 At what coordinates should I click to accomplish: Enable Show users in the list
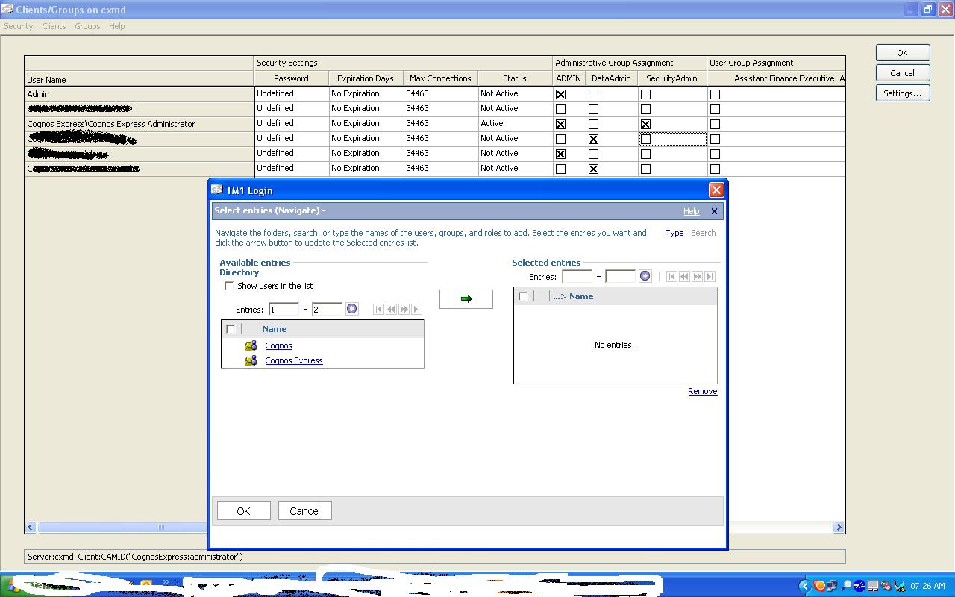[x=229, y=286]
